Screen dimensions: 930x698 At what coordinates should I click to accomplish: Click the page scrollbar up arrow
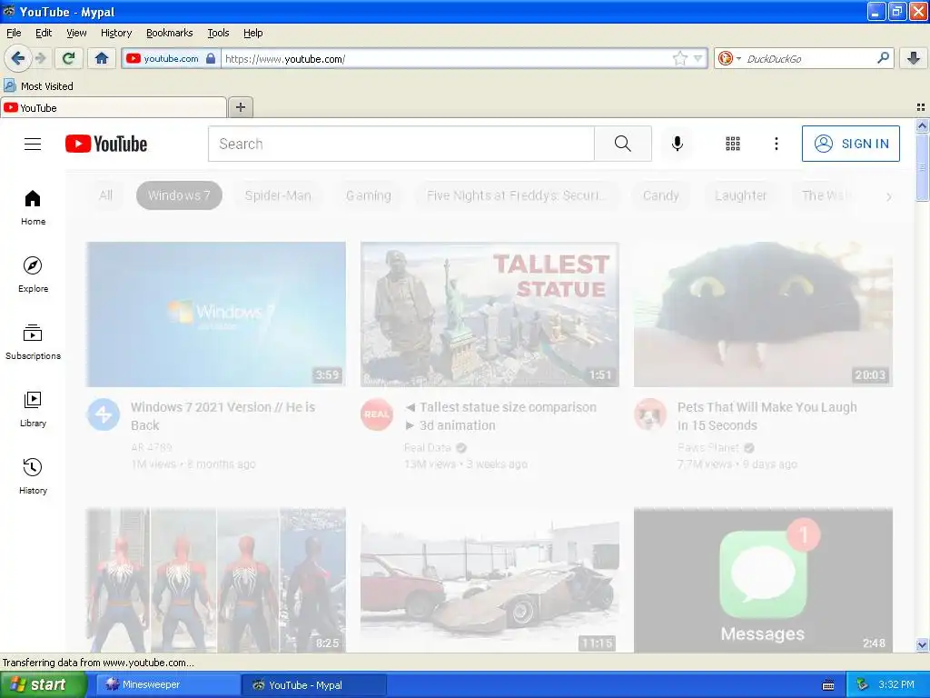(x=922, y=125)
